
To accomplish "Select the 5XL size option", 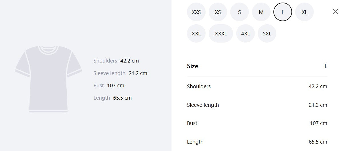I will pos(267,34).
